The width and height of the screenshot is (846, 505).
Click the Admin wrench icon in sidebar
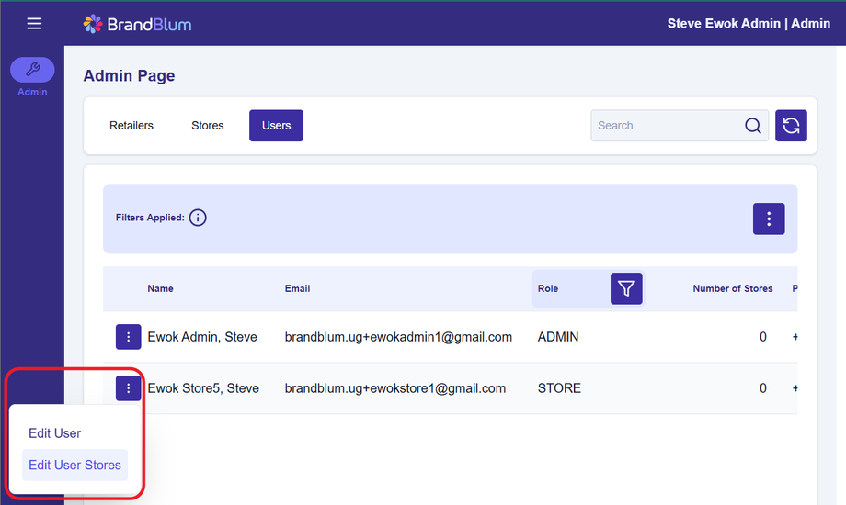tap(32, 70)
